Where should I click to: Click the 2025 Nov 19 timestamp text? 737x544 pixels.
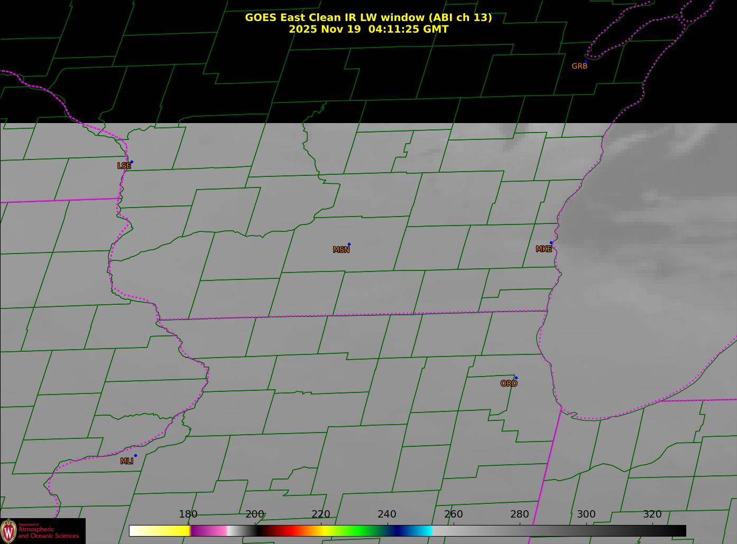point(368,29)
